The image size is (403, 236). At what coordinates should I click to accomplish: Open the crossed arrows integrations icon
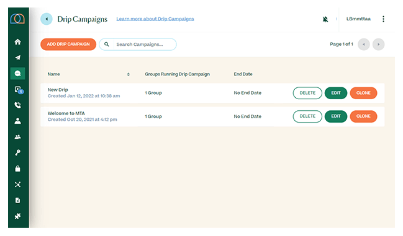(17, 185)
